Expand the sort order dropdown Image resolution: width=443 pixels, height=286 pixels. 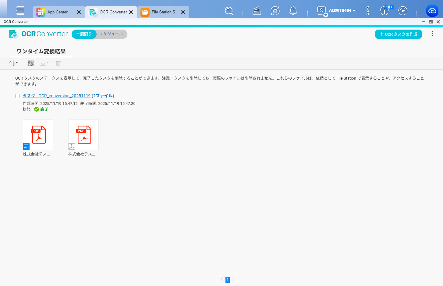point(13,63)
